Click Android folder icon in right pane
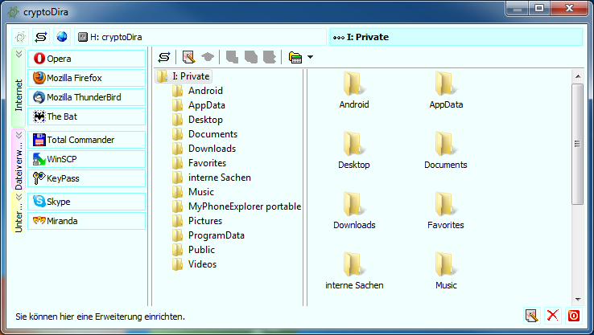Screen dimensions: 594x335 pos(353,84)
